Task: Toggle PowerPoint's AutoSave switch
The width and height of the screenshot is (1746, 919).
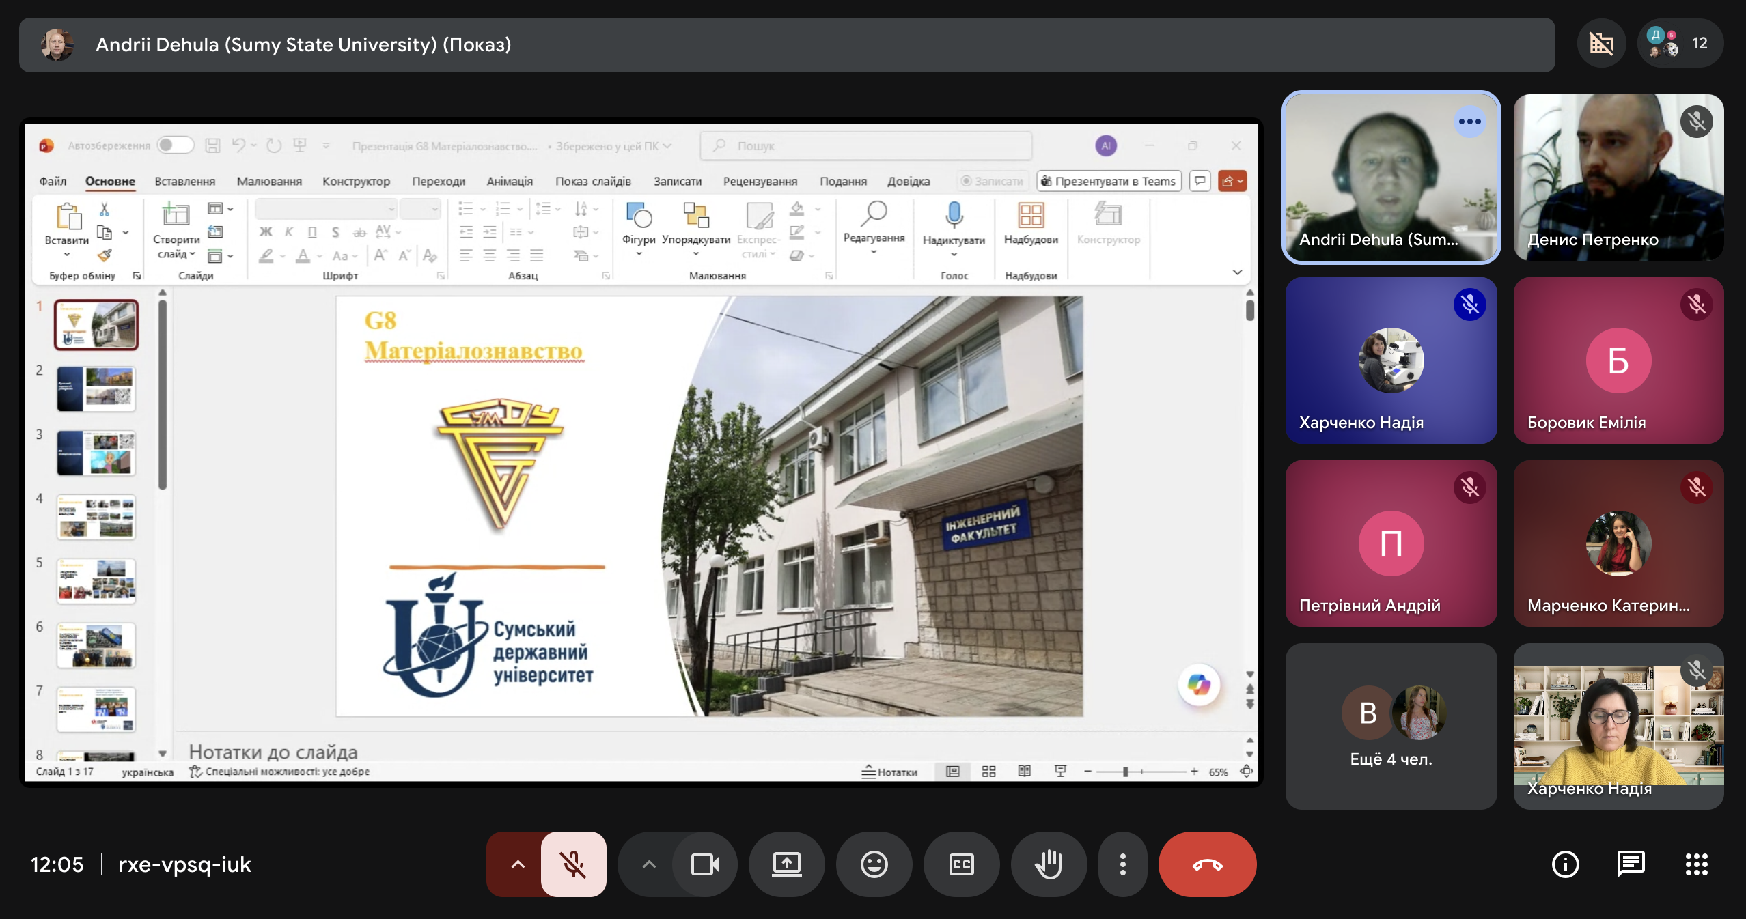Action: 175,145
